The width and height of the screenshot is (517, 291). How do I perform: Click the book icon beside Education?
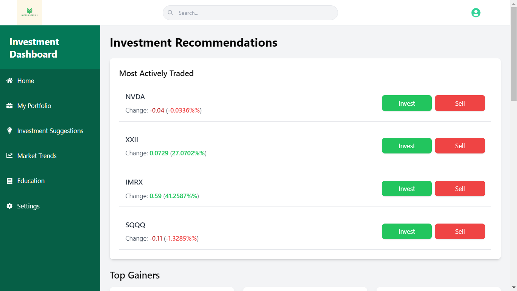coord(10,181)
